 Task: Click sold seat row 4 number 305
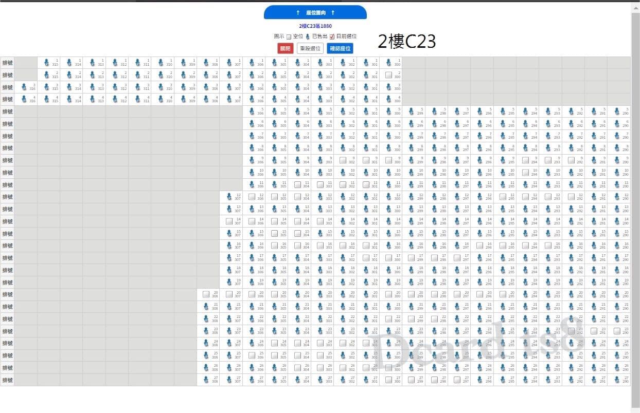click(x=275, y=99)
